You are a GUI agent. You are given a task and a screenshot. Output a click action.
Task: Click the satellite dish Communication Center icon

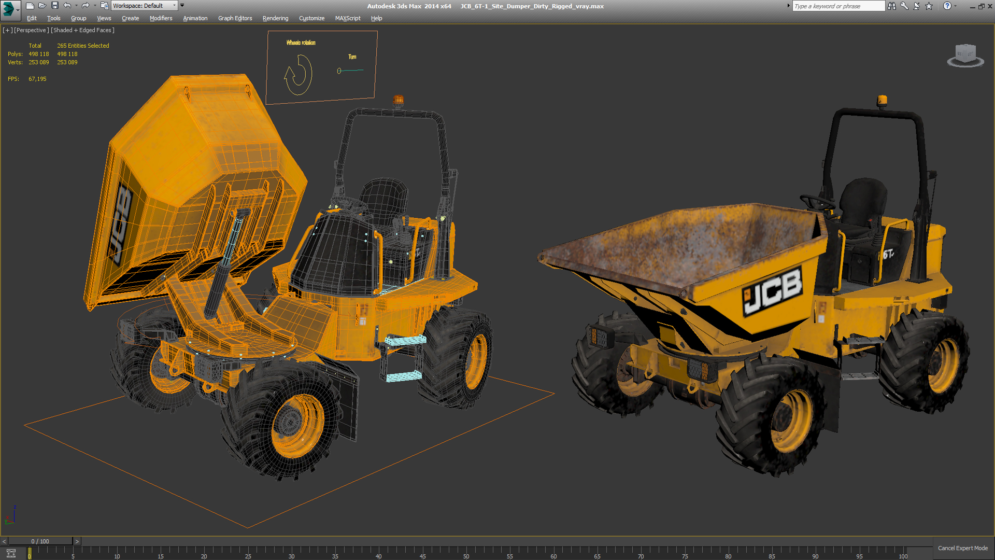(x=916, y=6)
